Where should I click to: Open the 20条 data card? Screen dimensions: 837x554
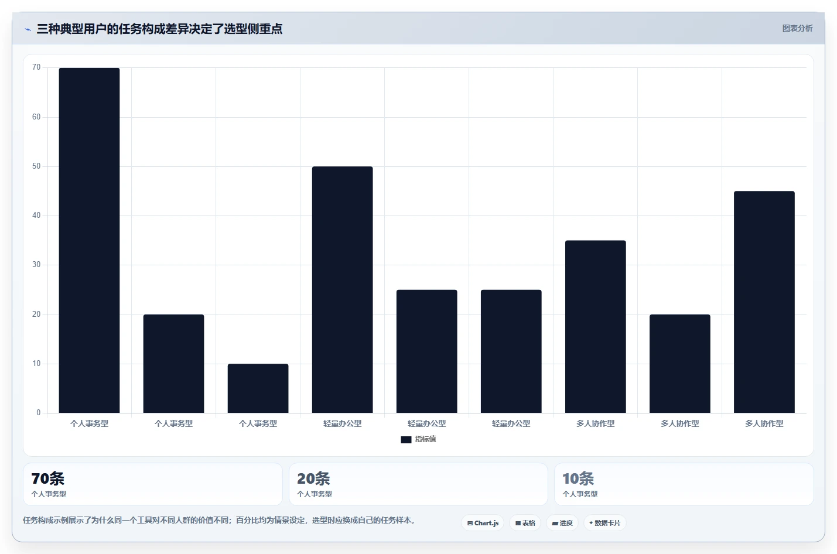point(418,484)
